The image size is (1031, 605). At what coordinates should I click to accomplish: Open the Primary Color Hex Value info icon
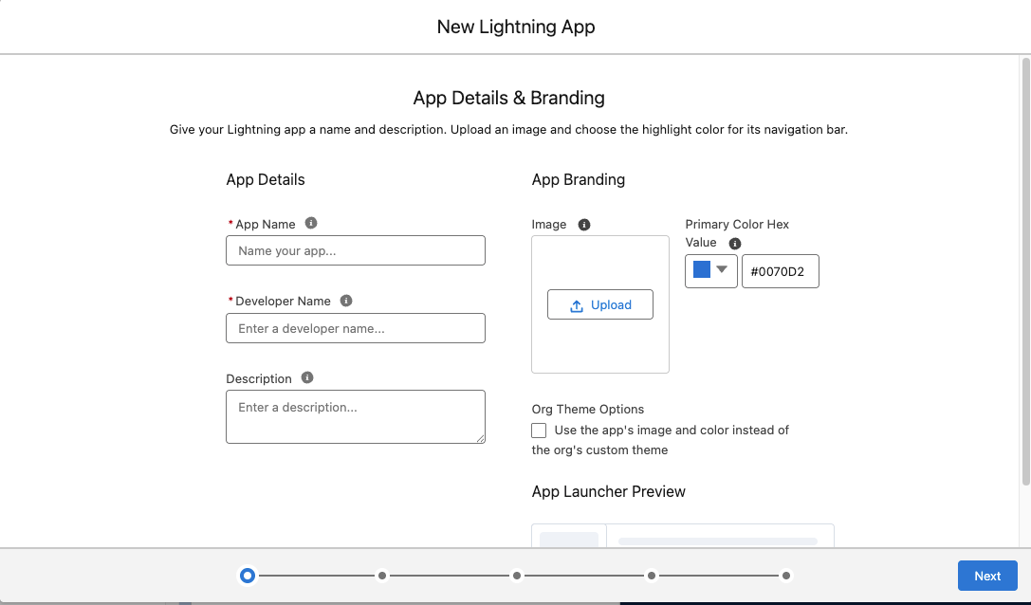(735, 243)
